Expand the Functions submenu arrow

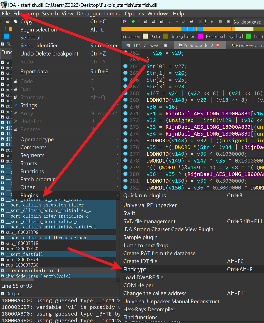pyautogui.click(x=117, y=171)
